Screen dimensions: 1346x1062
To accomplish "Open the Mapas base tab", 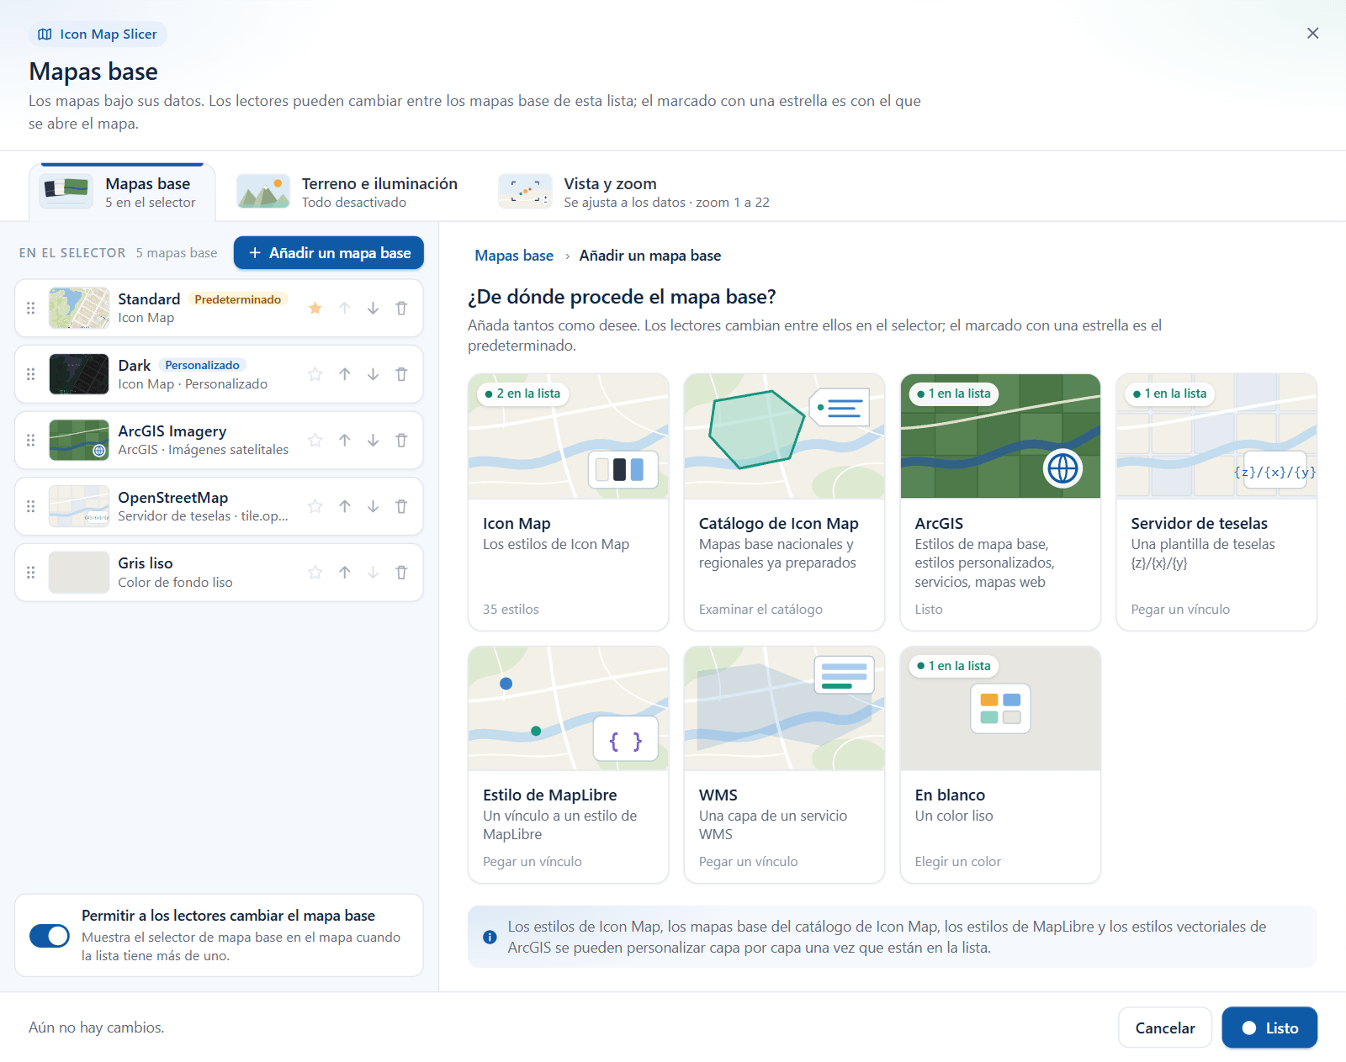I will click(123, 193).
